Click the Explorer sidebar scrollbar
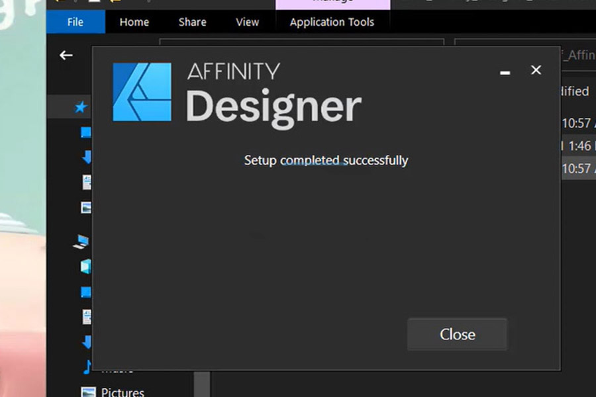 click(202, 384)
